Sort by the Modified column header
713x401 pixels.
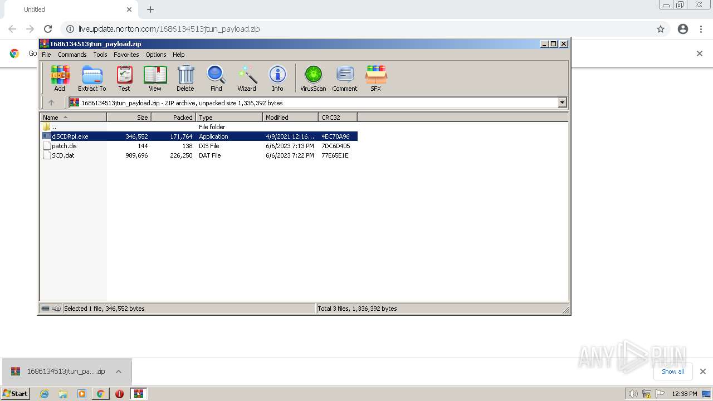pos(290,118)
